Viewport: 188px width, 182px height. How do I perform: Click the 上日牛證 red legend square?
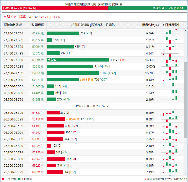(x=3, y=179)
